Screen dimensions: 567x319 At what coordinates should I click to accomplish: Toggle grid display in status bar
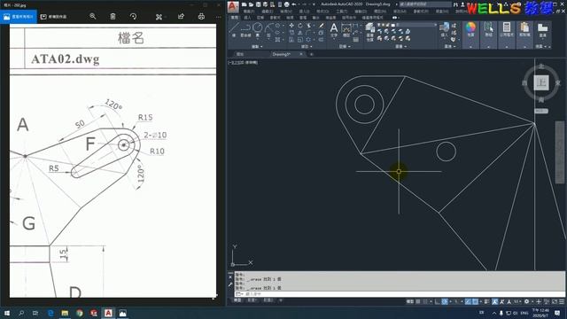[x=418, y=301]
